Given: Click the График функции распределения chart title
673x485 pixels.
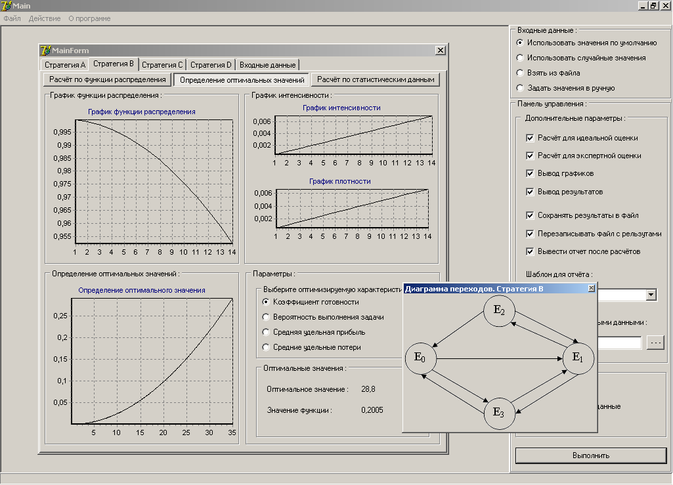Looking at the screenshot, I should pyautogui.click(x=142, y=112).
